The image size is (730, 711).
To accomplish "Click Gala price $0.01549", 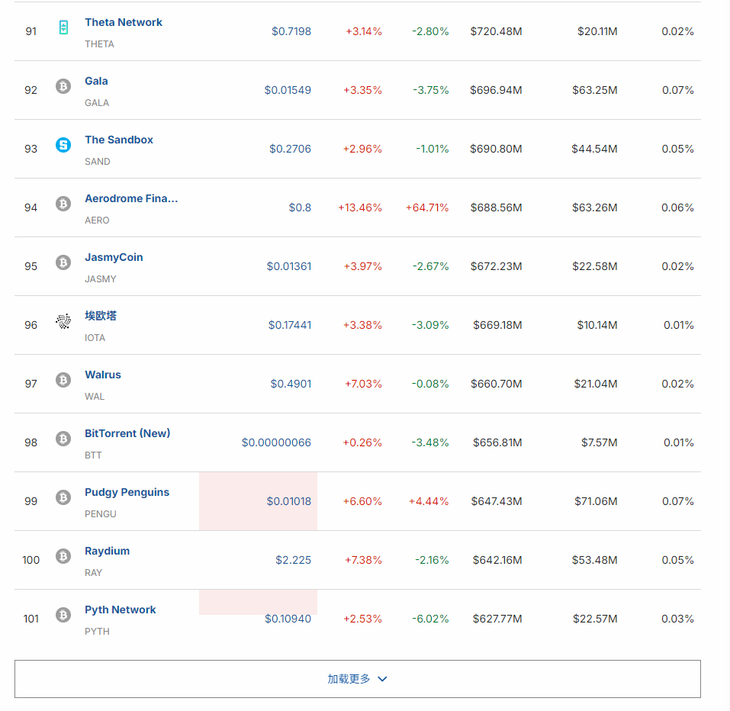I will (288, 90).
